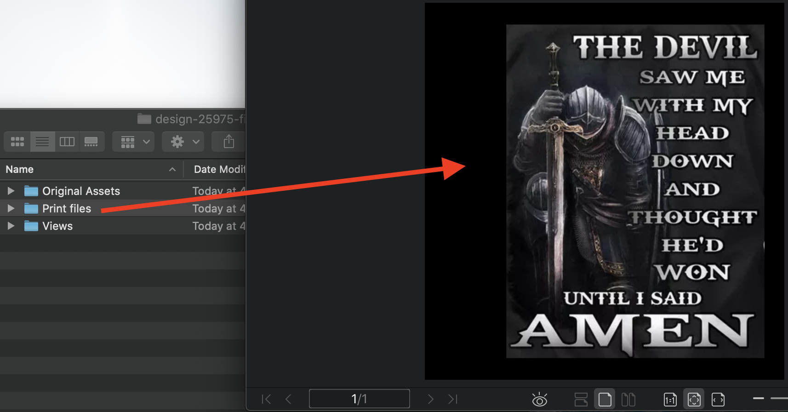The height and width of the screenshot is (412, 788).
Task: Toggle fit page in window
Action: pyautogui.click(x=694, y=399)
